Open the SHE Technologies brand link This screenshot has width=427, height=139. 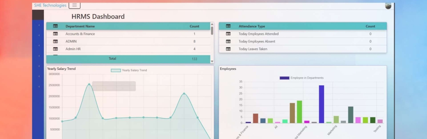tap(50, 5)
